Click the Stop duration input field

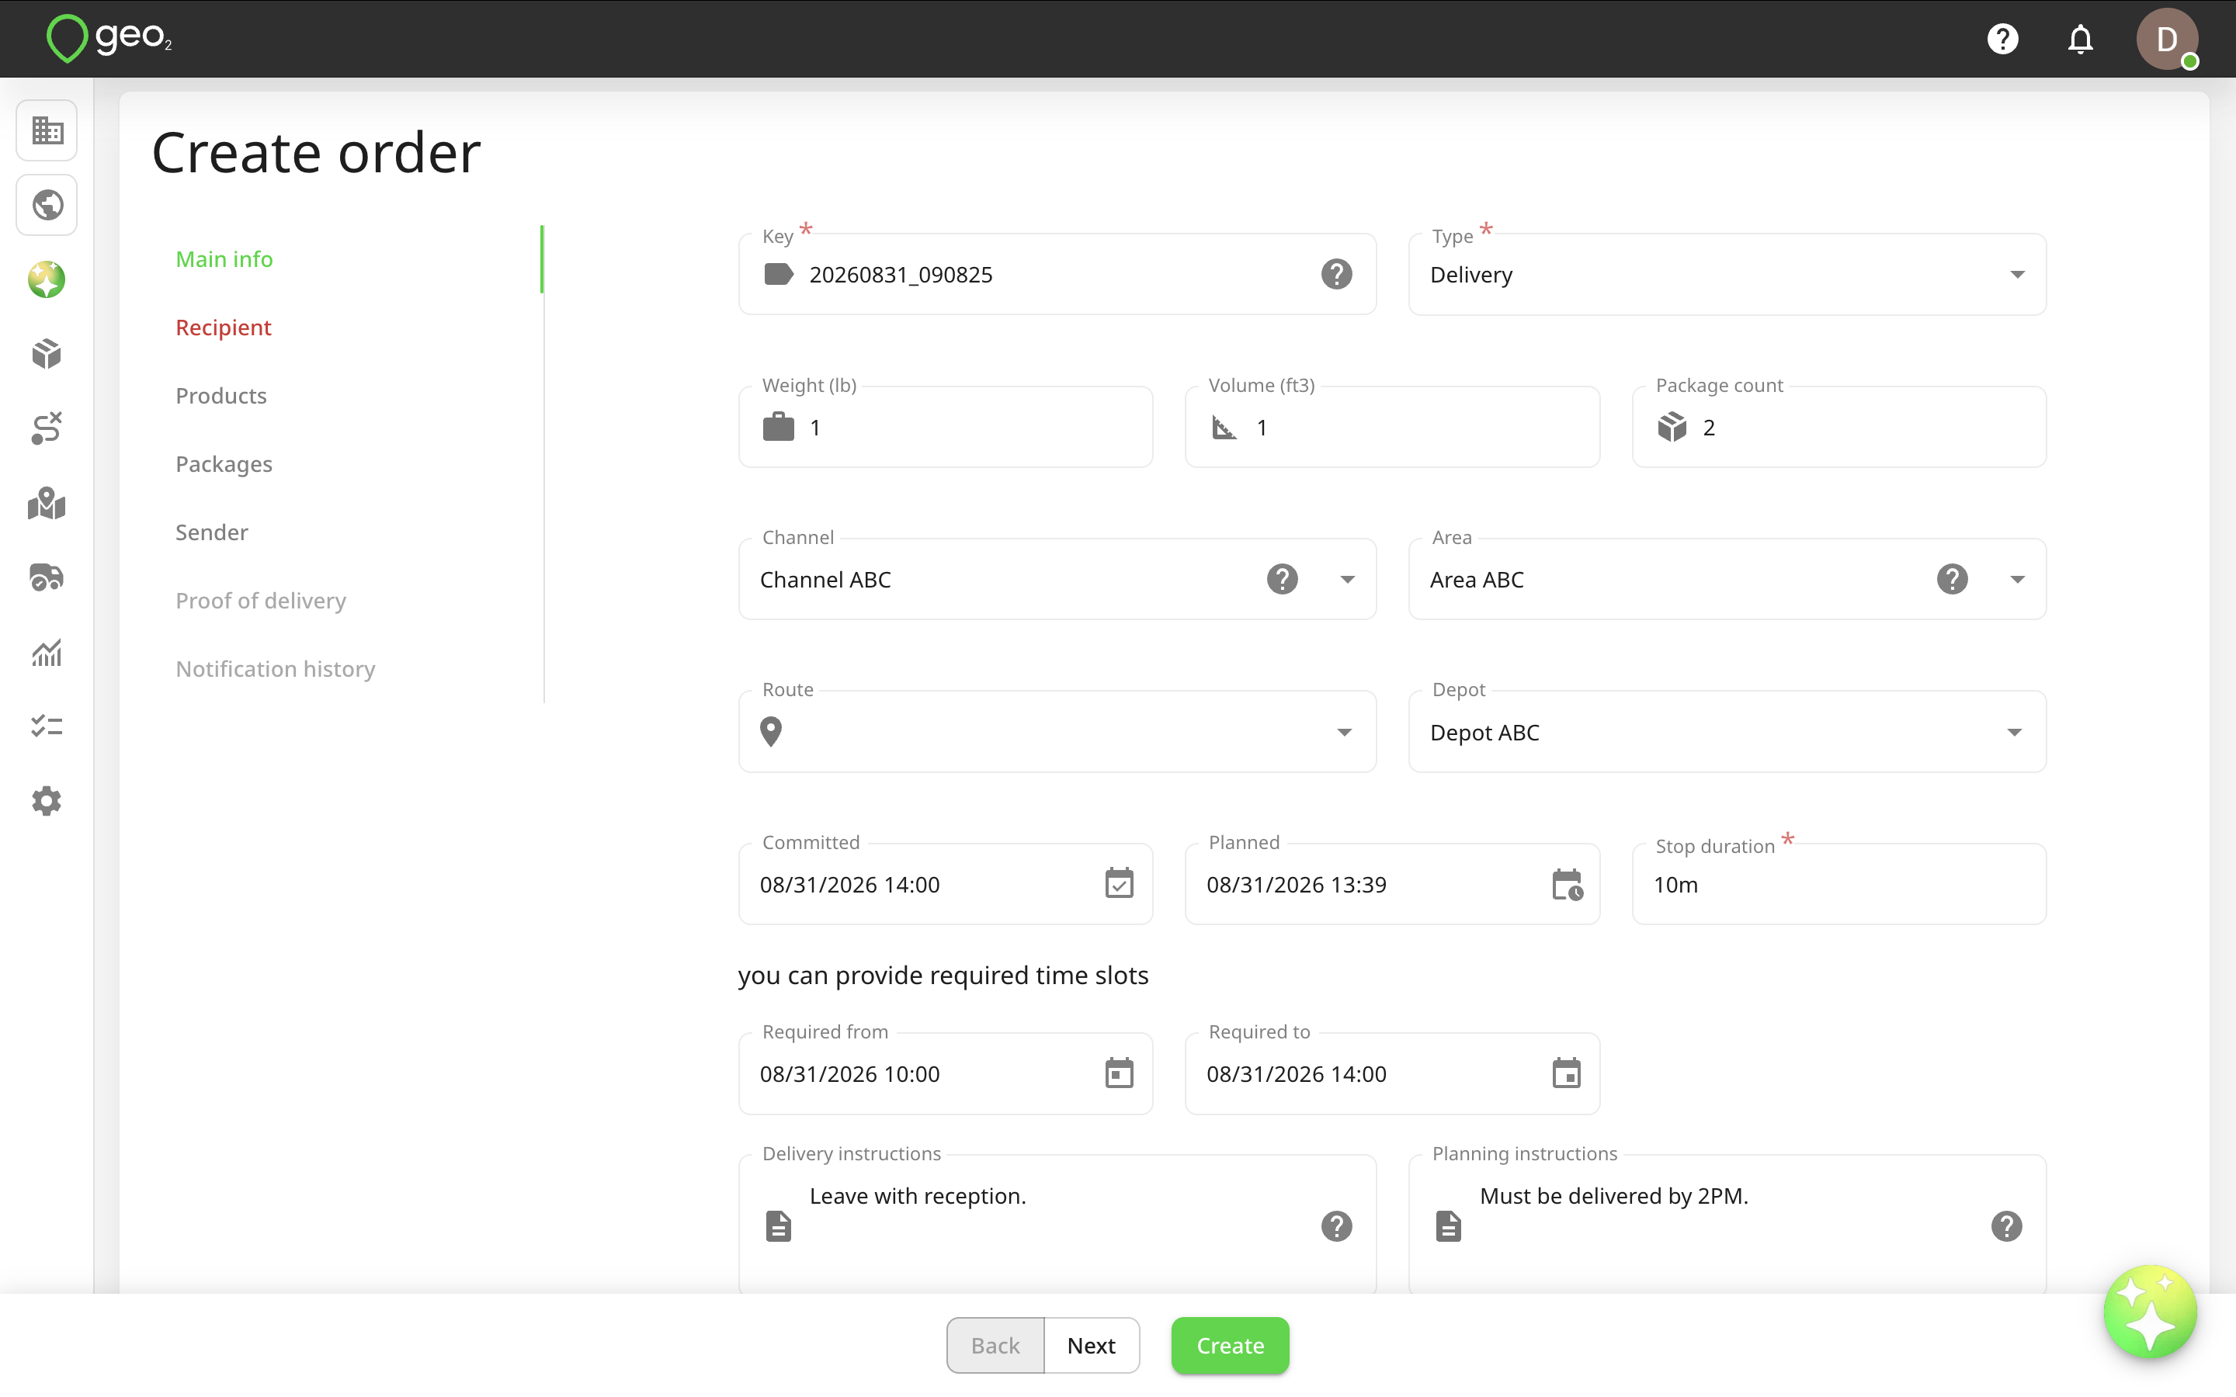click(1838, 884)
